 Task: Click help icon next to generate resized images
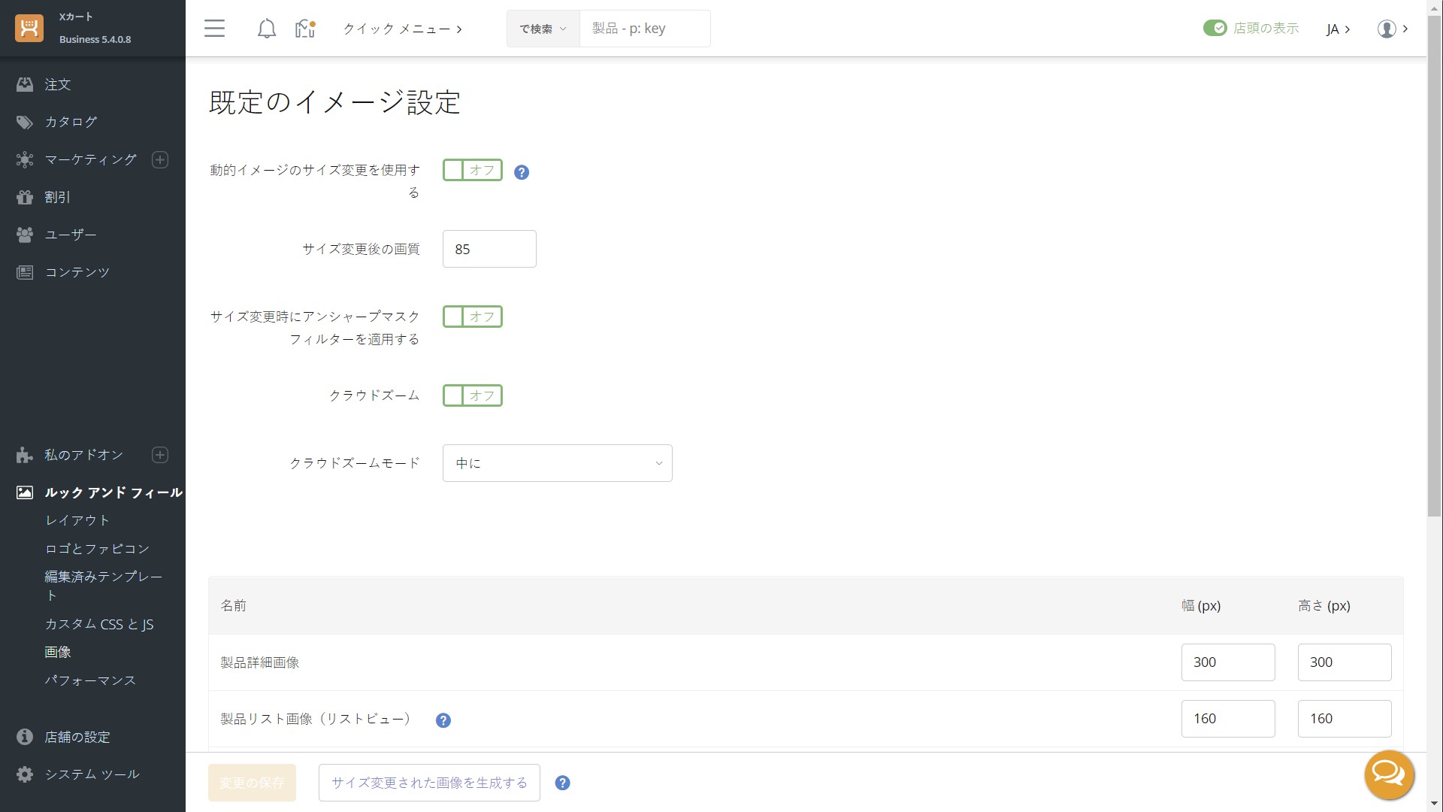pyautogui.click(x=562, y=783)
